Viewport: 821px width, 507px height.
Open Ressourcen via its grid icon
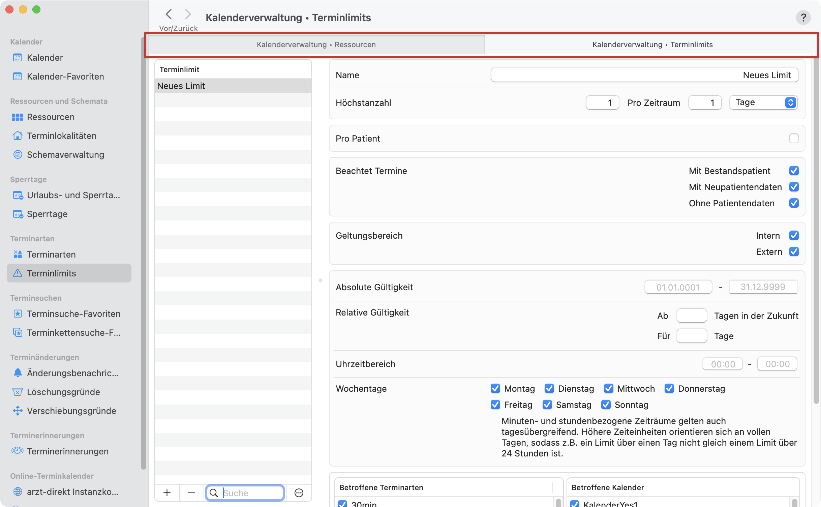(18, 117)
